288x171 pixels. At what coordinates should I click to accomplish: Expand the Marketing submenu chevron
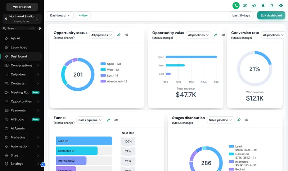[x=38, y=138]
